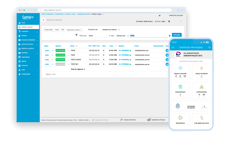Click the browser address bar
The height and width of the screenshot is (150, 232).
105,10
